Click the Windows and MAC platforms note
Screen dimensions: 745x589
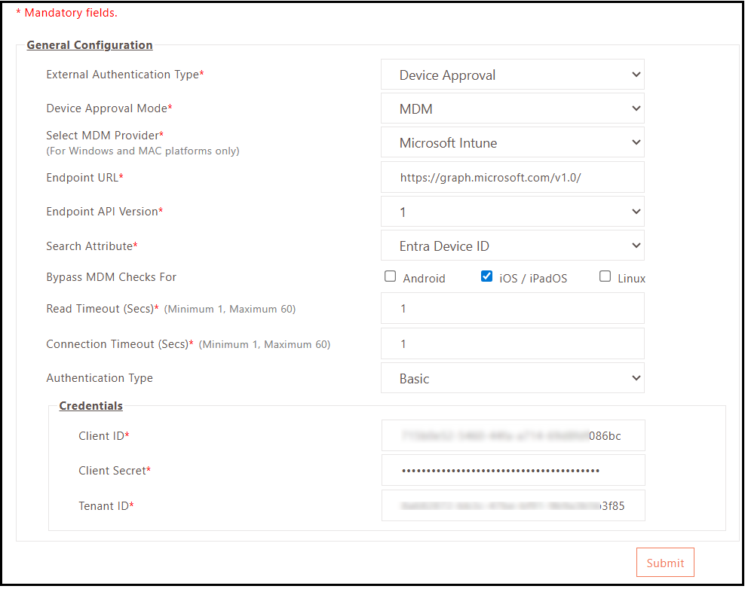(x=143, y=151)
